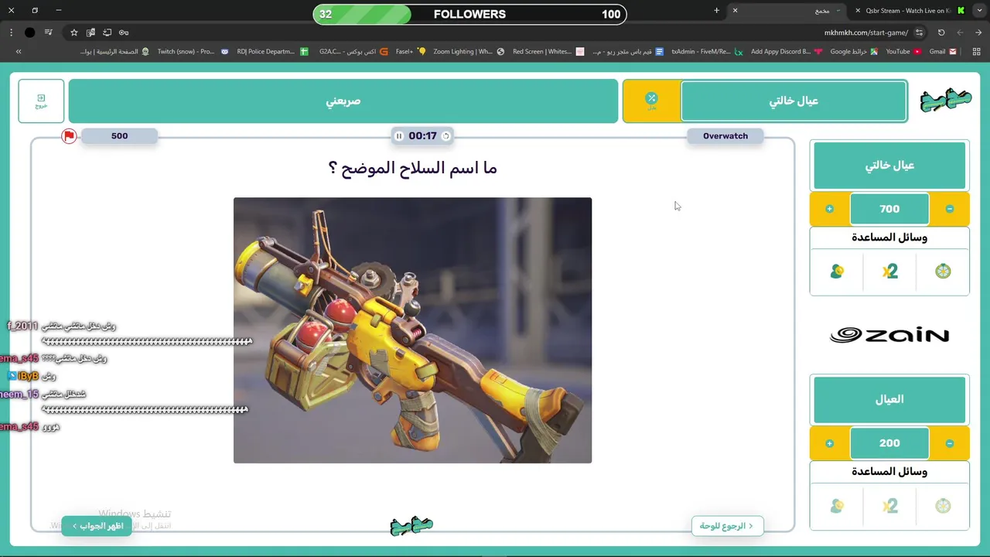Select the عيال خالتي team tab in the top bar

[x=794, y=101]
